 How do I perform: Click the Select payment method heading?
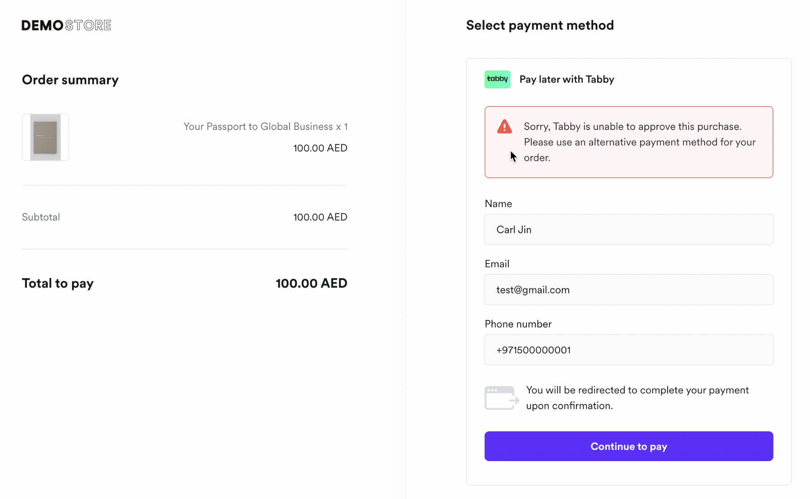539,25
